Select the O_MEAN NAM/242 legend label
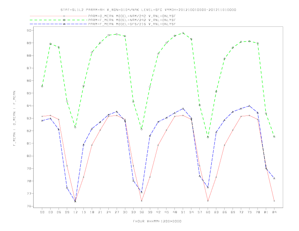Screen dimensions: 299x231 pos(132,16)
